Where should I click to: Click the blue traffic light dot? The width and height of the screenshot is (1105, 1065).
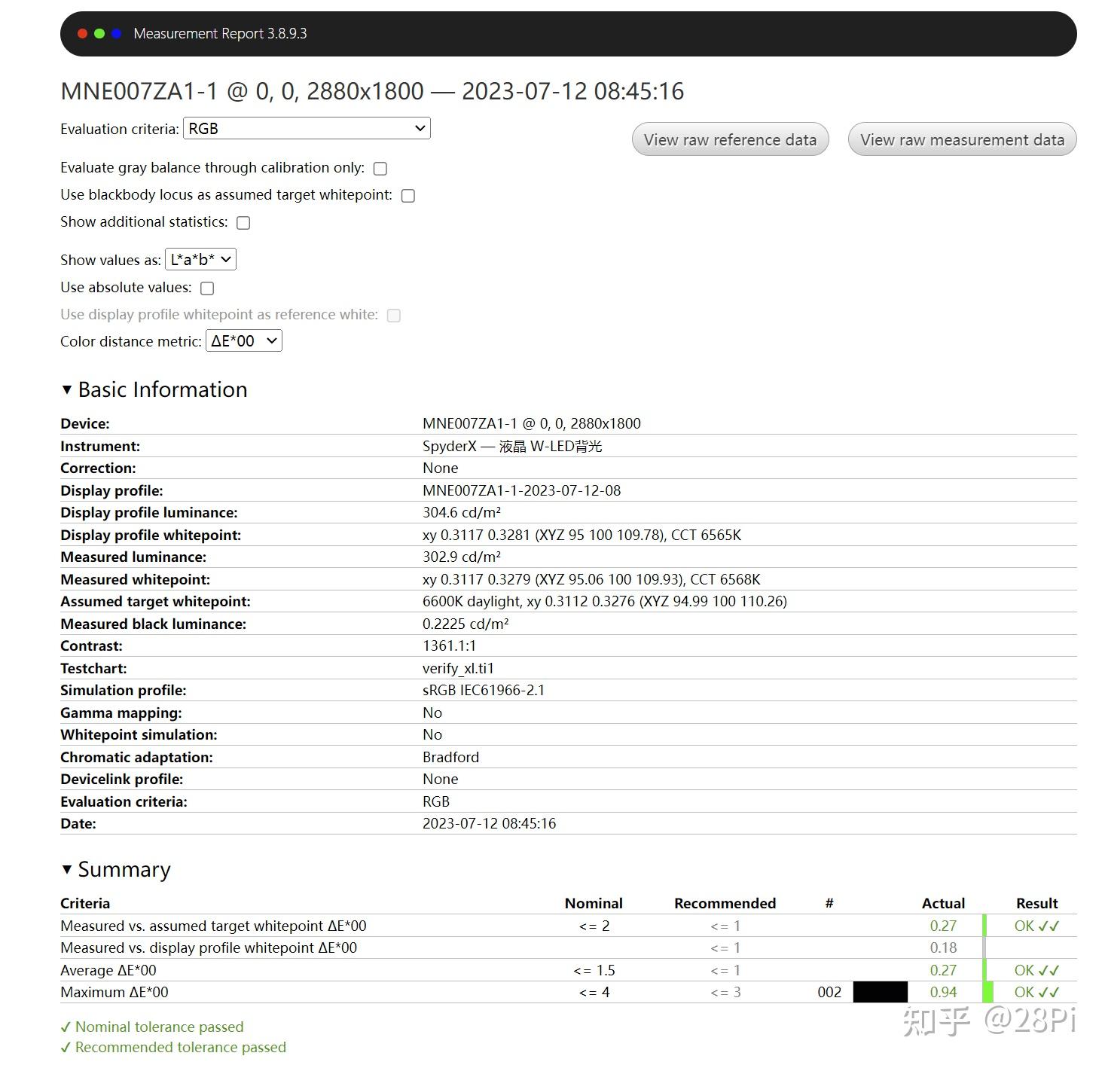tap(114, 33)
